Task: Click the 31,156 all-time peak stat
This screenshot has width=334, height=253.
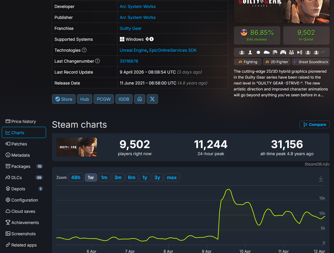Action: (287, 147)
